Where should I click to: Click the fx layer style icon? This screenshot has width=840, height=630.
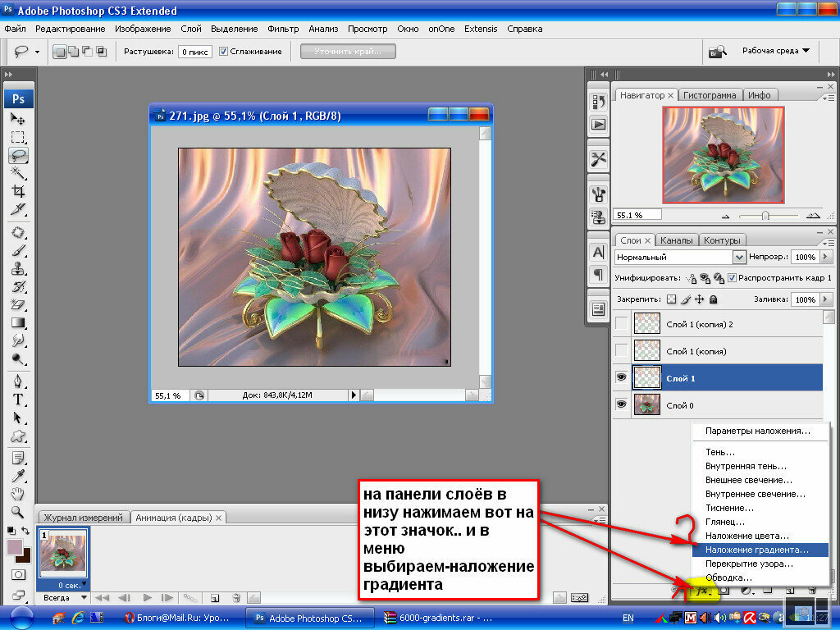(x=702, y=591)
